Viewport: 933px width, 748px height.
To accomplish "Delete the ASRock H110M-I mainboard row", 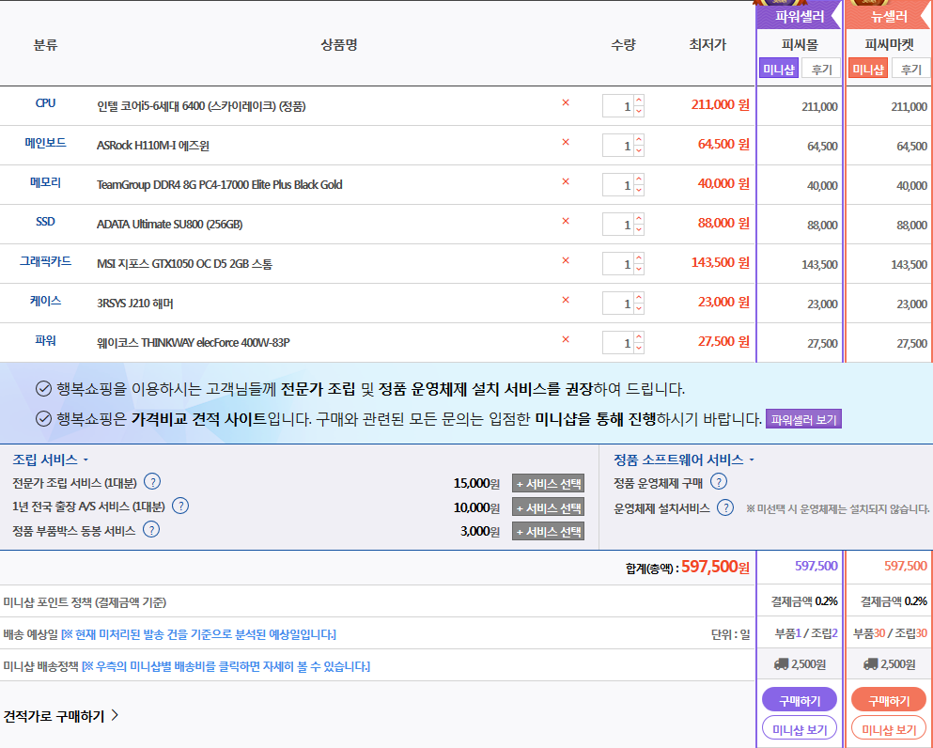I will [x=565, y=143].
